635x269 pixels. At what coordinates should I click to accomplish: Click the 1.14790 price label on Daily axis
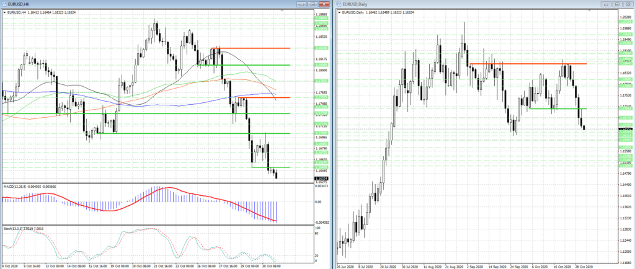point(626,173)
